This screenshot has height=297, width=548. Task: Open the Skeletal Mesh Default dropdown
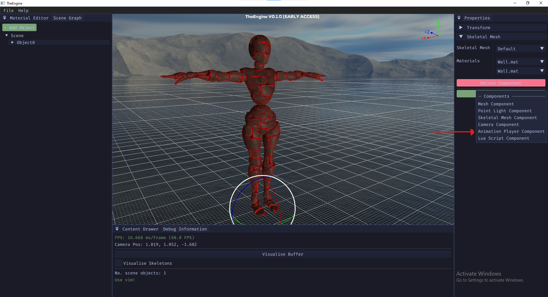click(x=521, y=49)
